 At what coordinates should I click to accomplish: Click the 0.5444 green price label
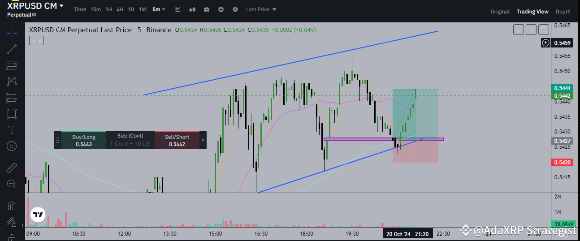pyautogui.click(x=562, y=88)
